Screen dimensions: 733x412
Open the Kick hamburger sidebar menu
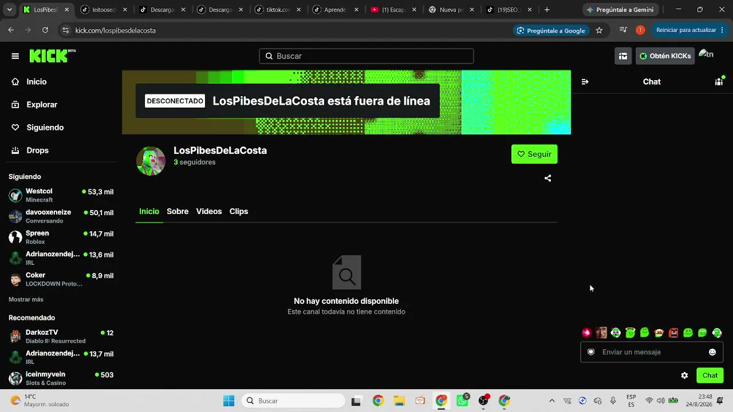tap(15, 56)
